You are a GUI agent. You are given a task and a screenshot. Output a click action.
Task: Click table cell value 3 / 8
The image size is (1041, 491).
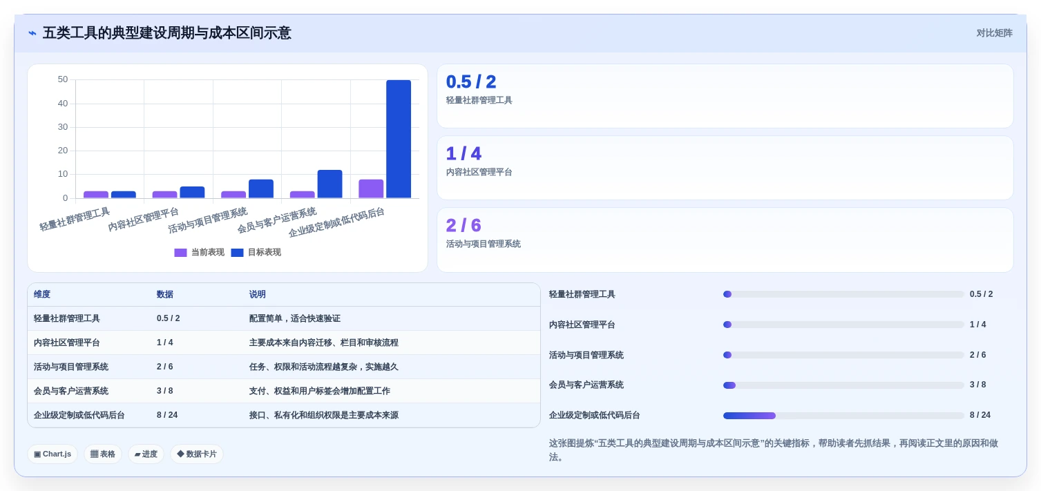[x=165, y=391]
